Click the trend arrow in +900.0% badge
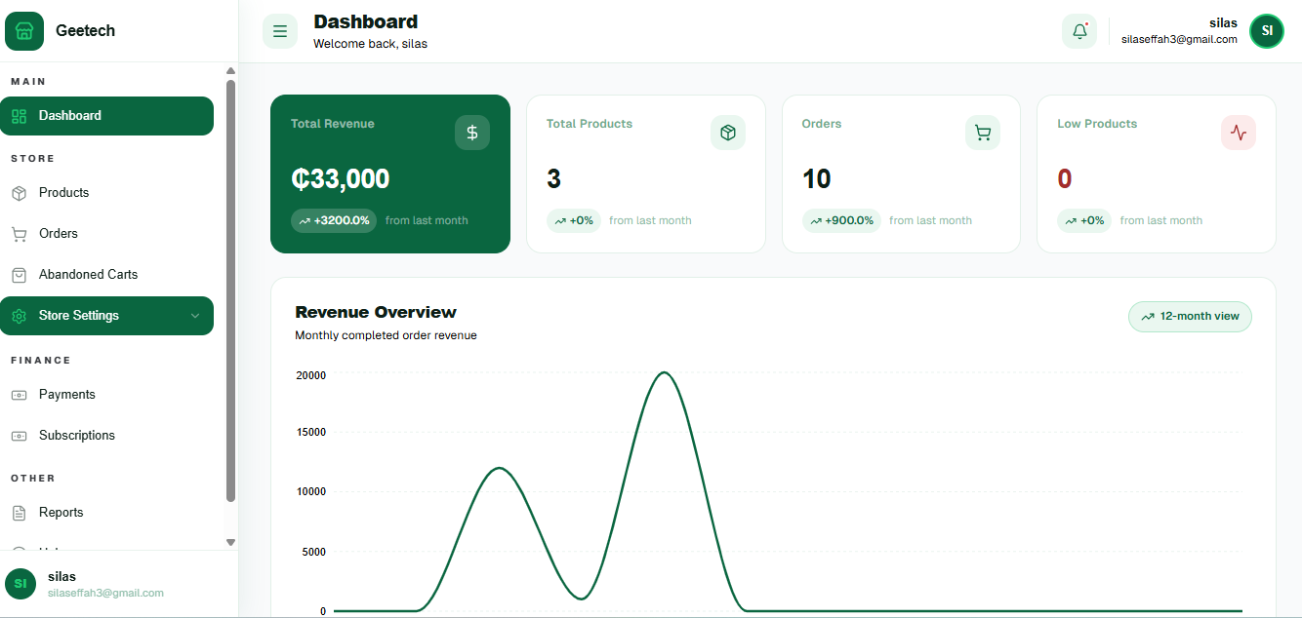1302x618 pixels. tap(816, 221)
